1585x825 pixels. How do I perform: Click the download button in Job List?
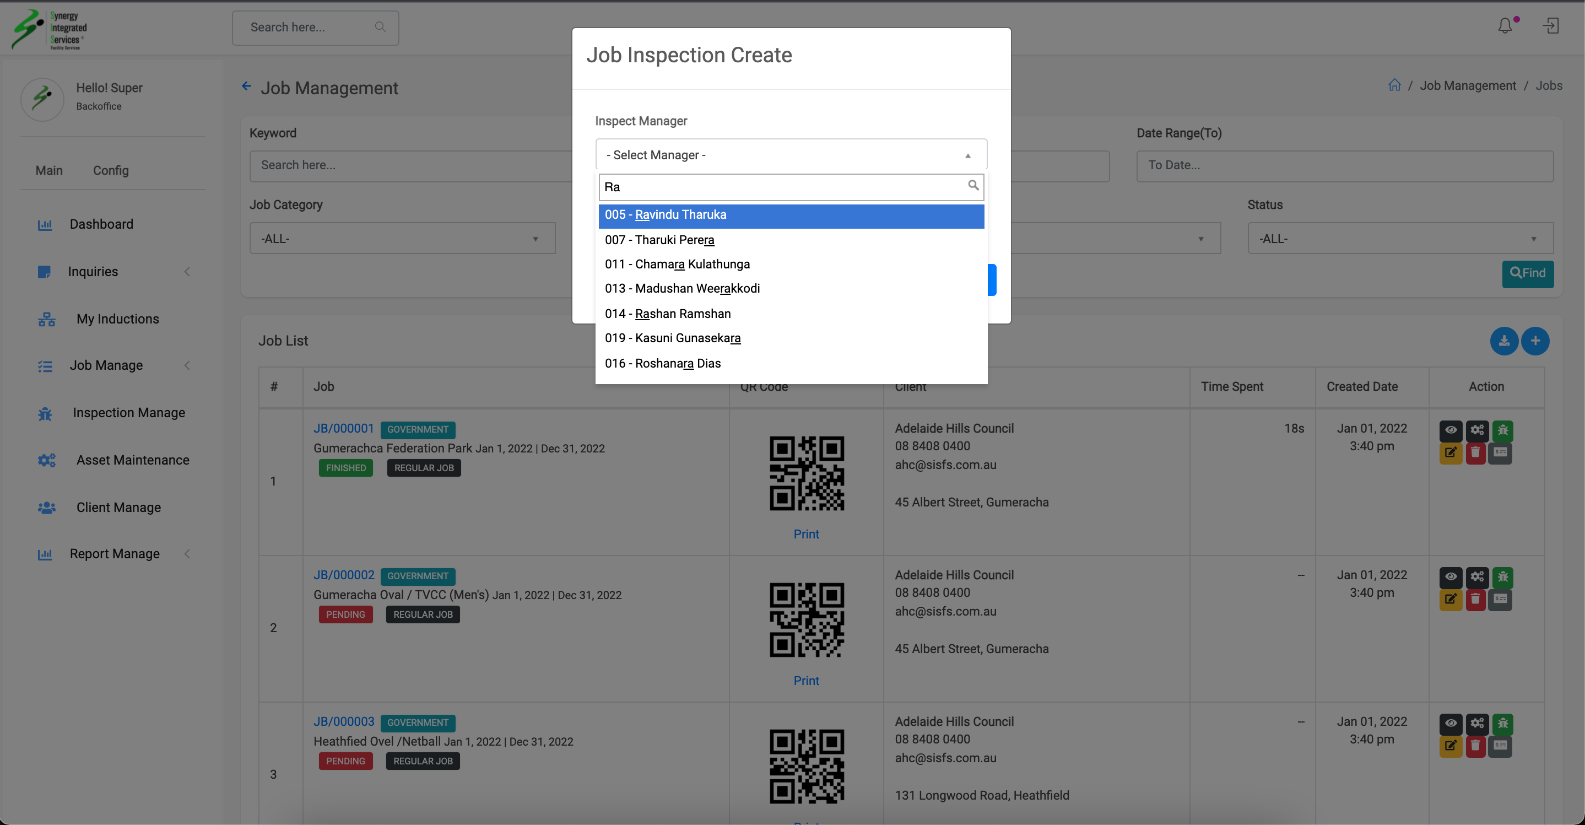click(x=1504, y=341)
